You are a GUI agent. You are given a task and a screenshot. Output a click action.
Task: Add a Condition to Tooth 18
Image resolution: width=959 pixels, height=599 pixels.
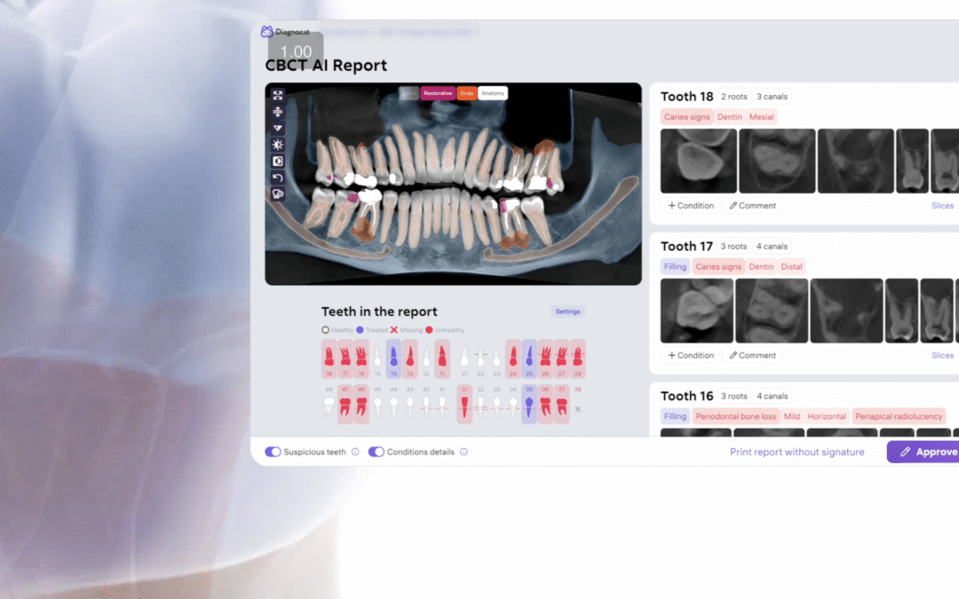[691, 206]
